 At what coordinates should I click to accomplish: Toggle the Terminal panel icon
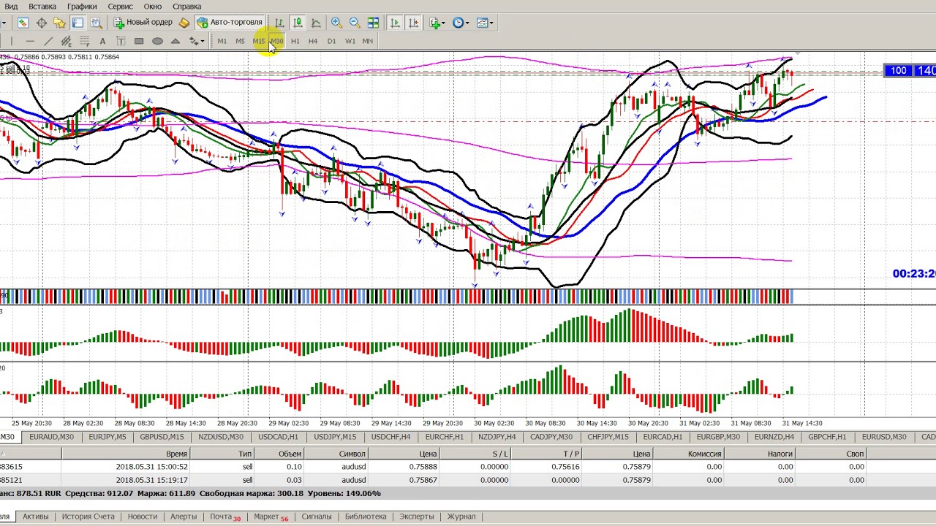(78, 23)
